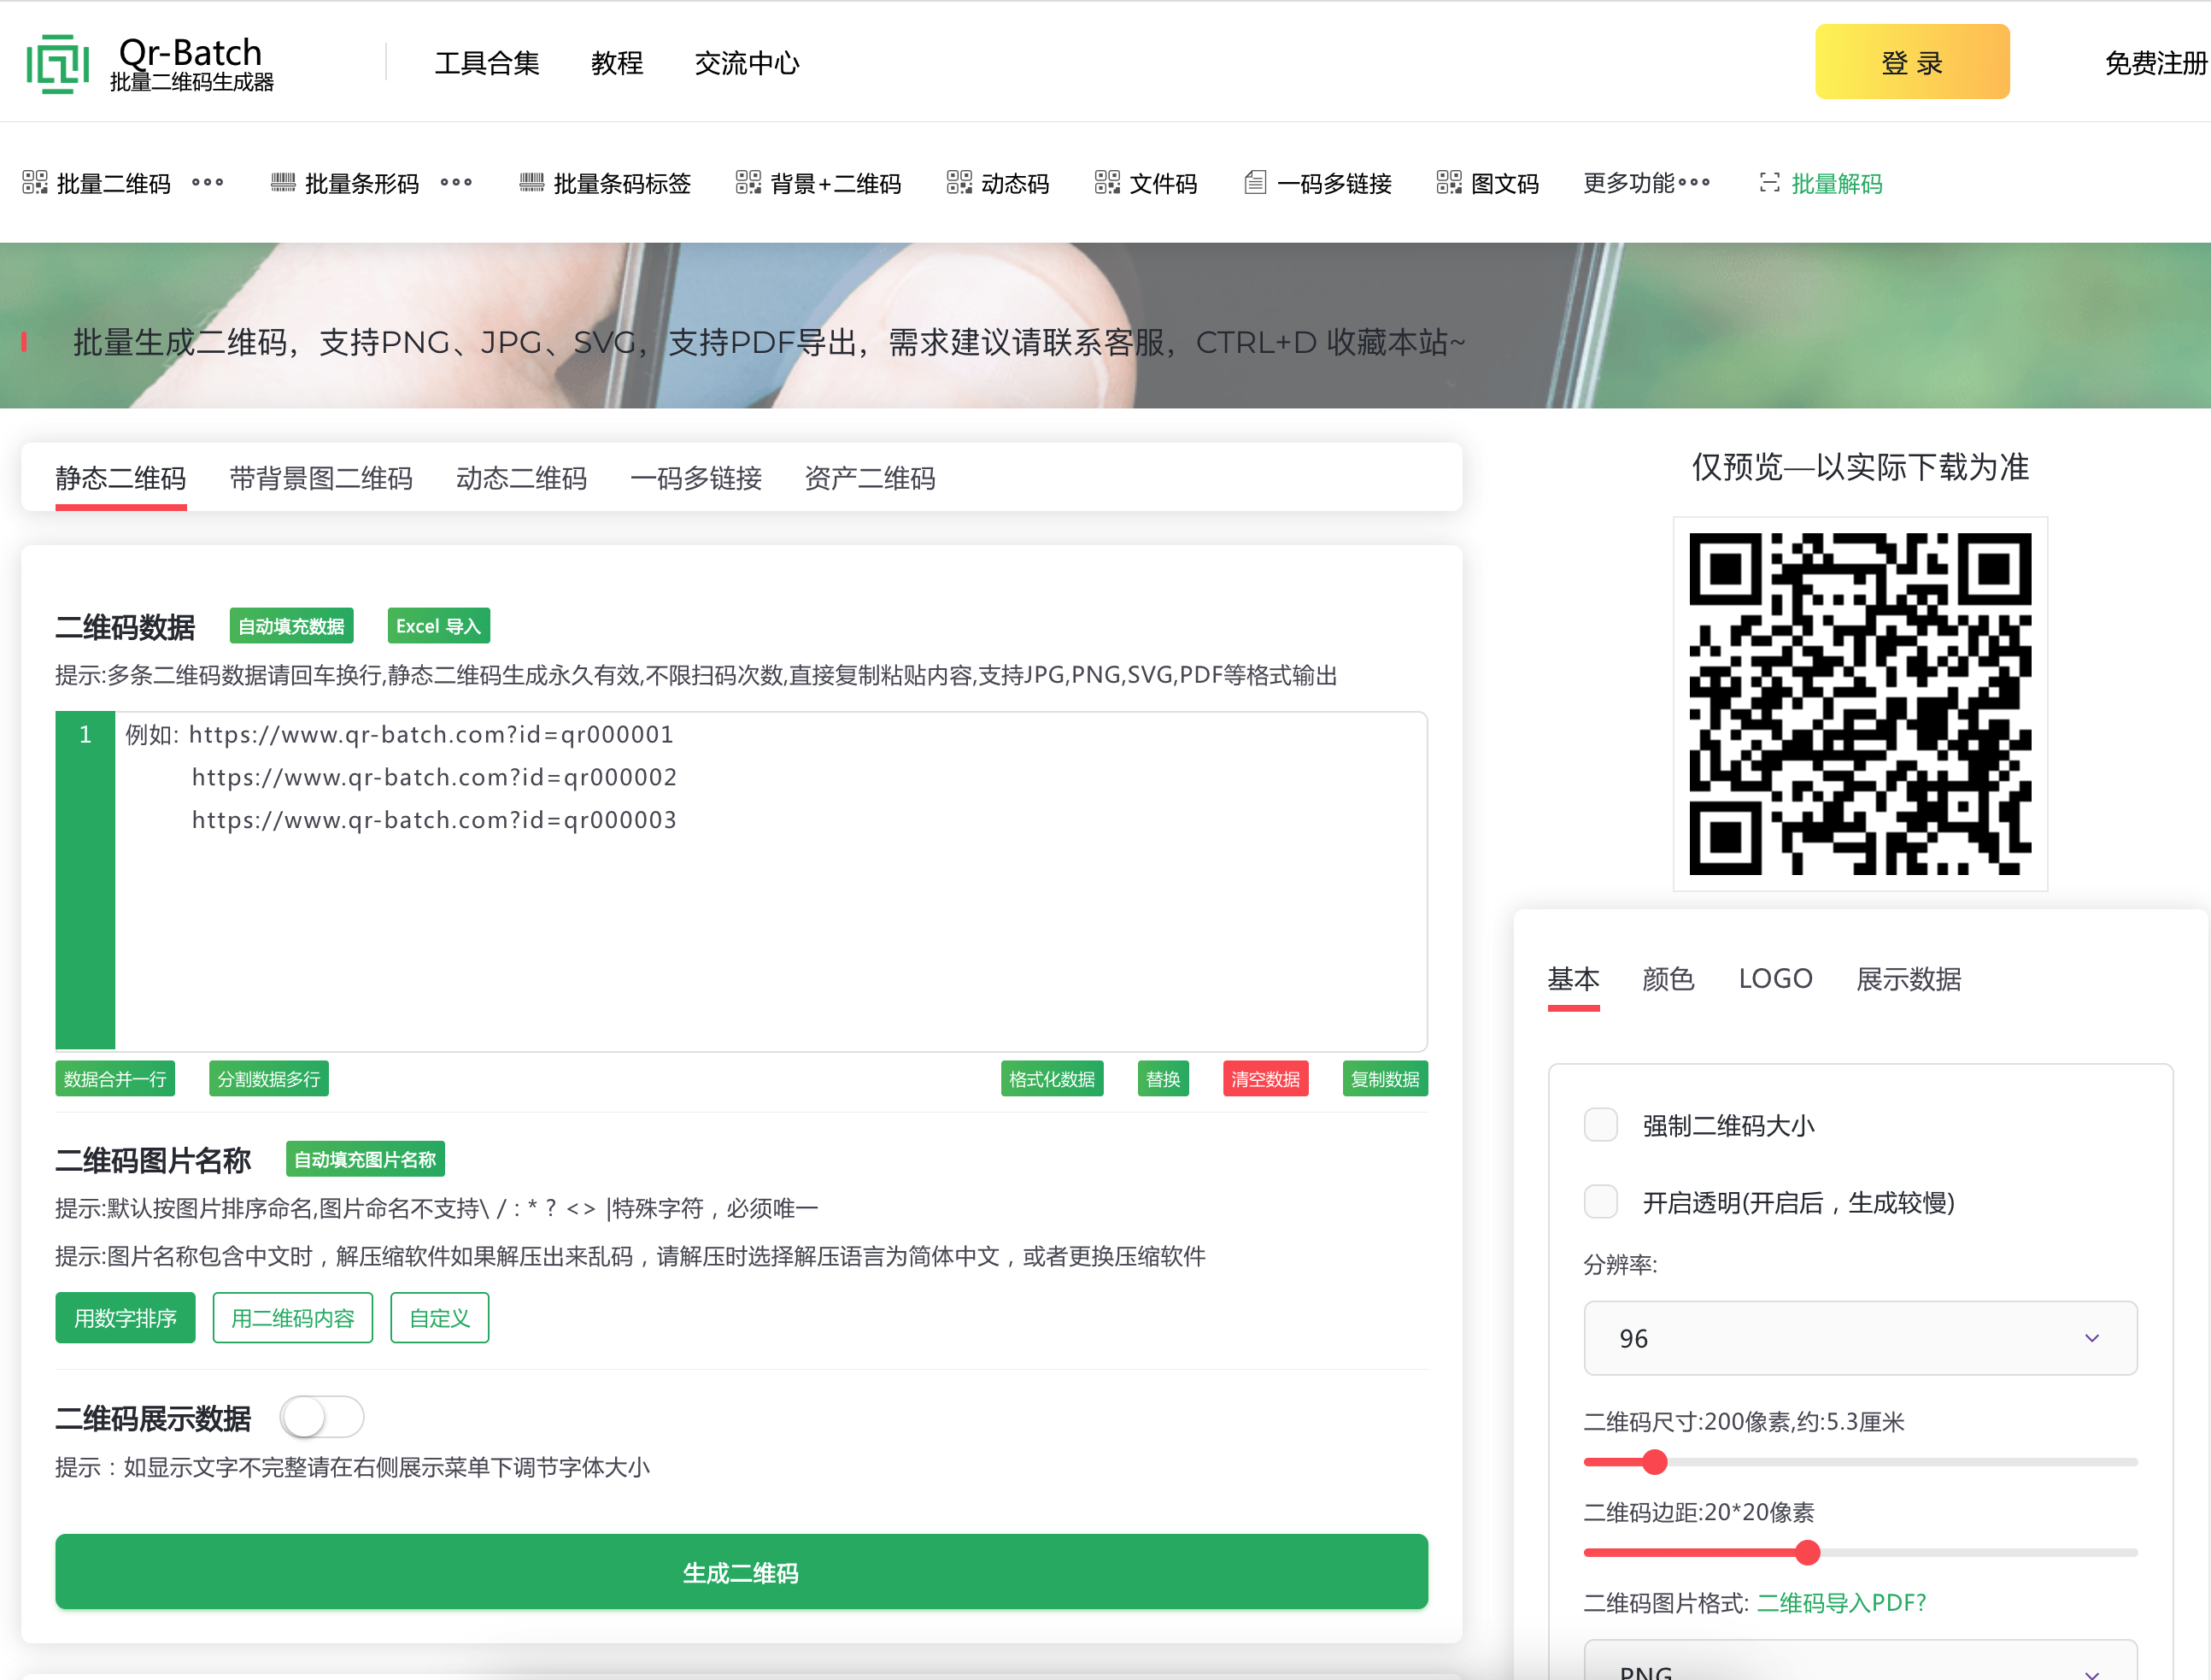The image size is (2211, 1680).
Task: Click the 文件码 QR icon
Action: 1107,182
